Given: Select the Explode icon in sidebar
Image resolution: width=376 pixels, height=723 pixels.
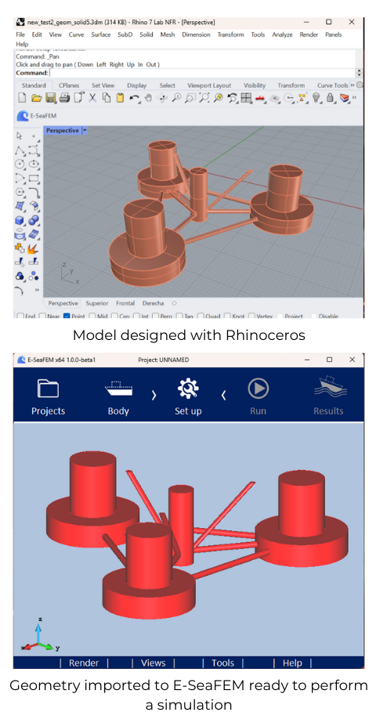Looking at the screenshot, I should click(x=33, y=248).
